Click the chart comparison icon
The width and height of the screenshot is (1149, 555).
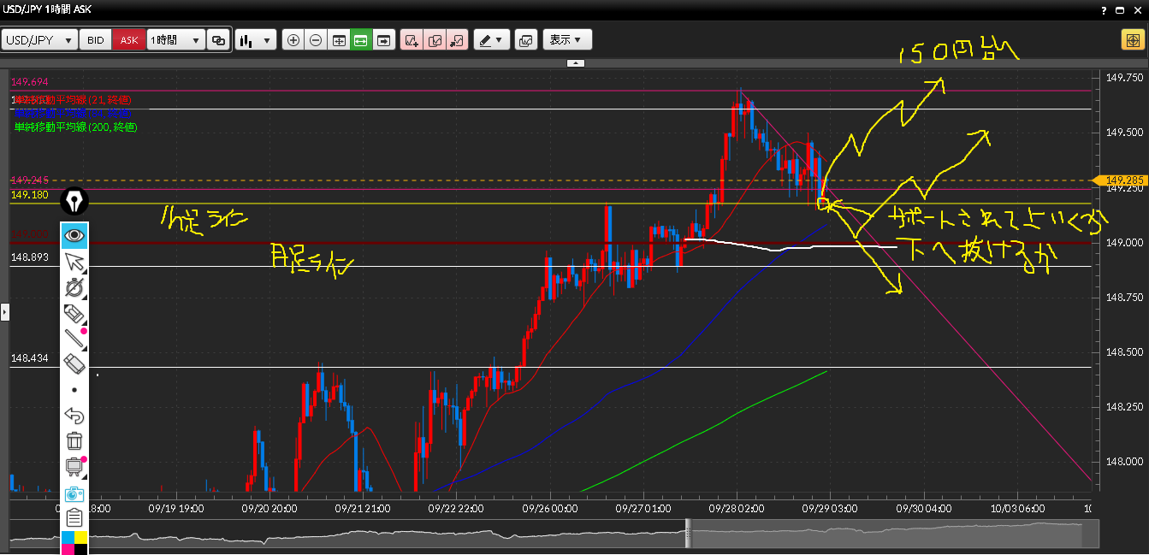coord(526,40)
